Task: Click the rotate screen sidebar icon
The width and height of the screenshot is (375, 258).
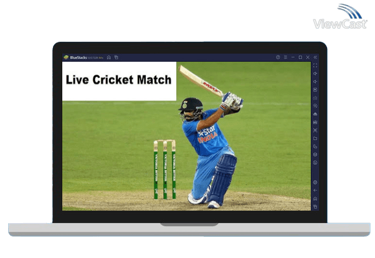Action: pos(315,146)
